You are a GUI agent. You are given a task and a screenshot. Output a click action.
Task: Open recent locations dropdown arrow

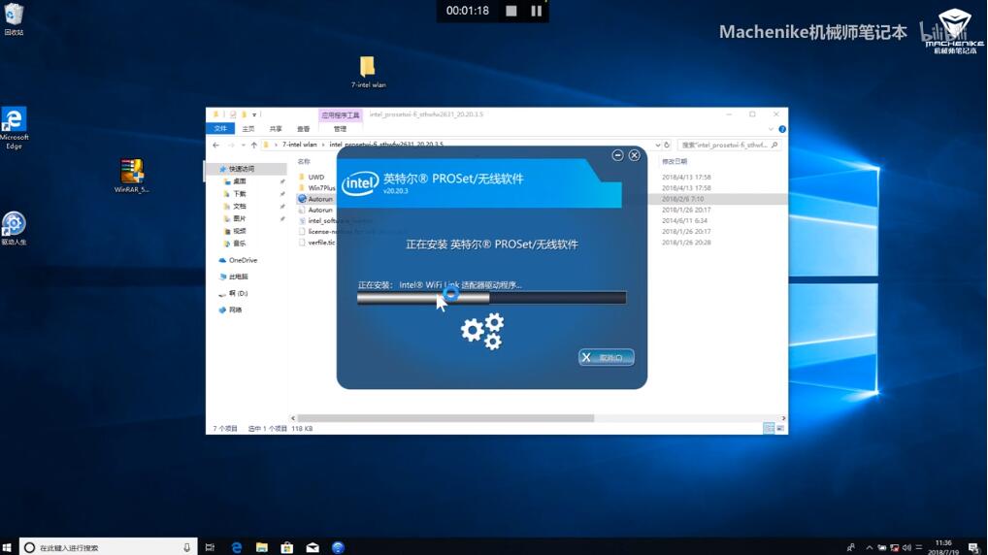[244, 145]
